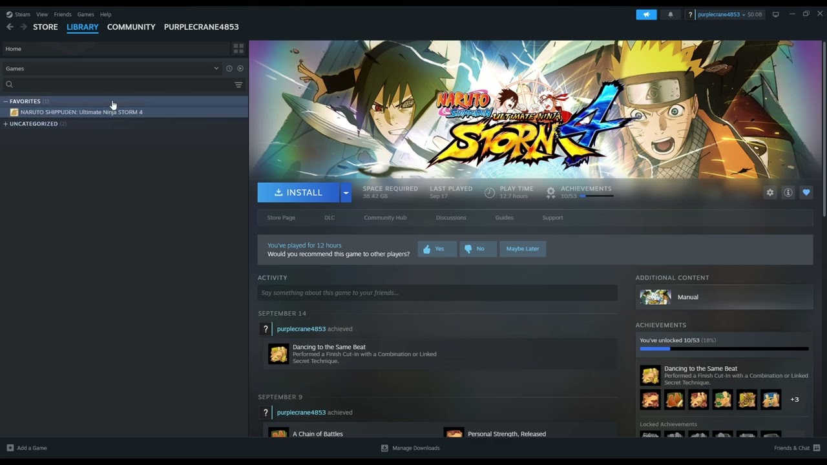Switch library to grid view icon
Screen dimensions: 827x465
click(238, 48)
